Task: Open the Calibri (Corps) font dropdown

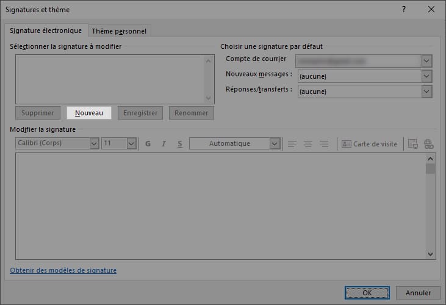Action: (94, 144)
